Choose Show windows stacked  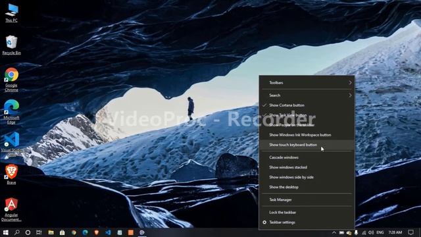(307, 167)
